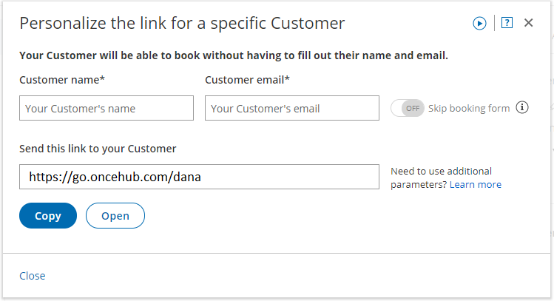Click the OFF label on the switch
Image resolution: width=554 pixels, height=301 pixels.
[x=413, y=108]
